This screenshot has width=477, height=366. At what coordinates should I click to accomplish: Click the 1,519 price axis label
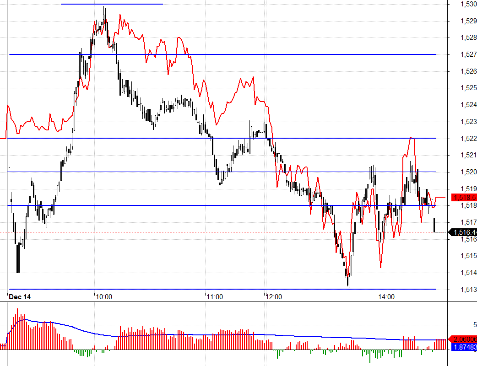click(x=469, y=189)
